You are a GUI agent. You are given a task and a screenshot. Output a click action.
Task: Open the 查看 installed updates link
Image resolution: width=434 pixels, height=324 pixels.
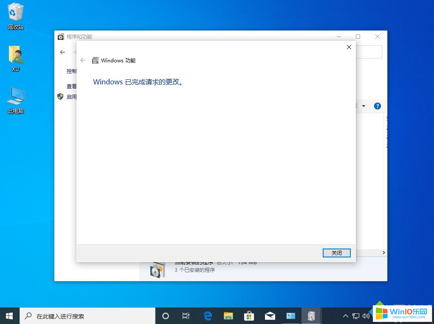point(72,86)
